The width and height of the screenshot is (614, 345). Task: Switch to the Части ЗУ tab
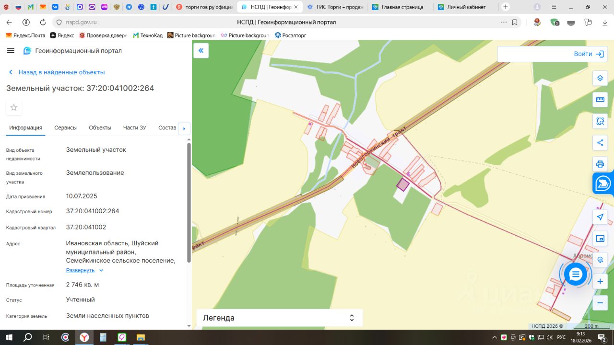pos(135,128)
